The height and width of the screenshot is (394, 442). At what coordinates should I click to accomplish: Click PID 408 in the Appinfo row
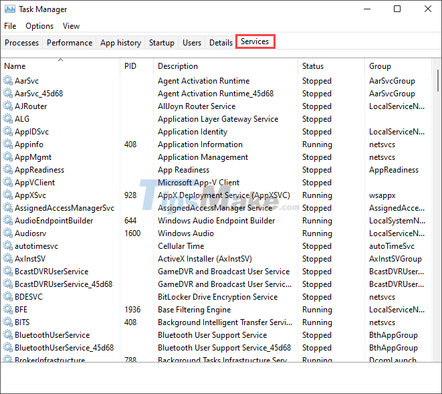130,144
